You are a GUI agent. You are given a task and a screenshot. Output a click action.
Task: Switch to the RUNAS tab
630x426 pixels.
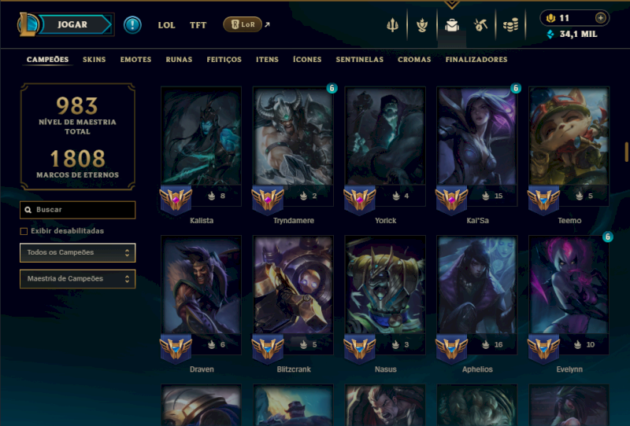(179, 60)
